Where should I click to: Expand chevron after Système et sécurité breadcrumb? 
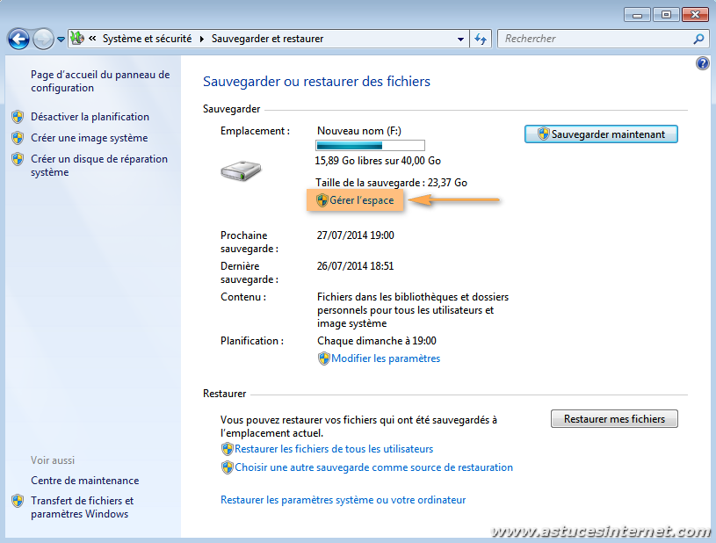(201, 39)
